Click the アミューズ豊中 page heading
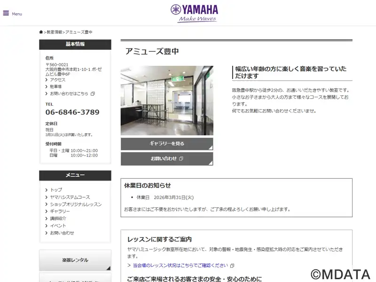Image resolution: width=376 pixels, height=282 pixels. click(x=152, y=51)
